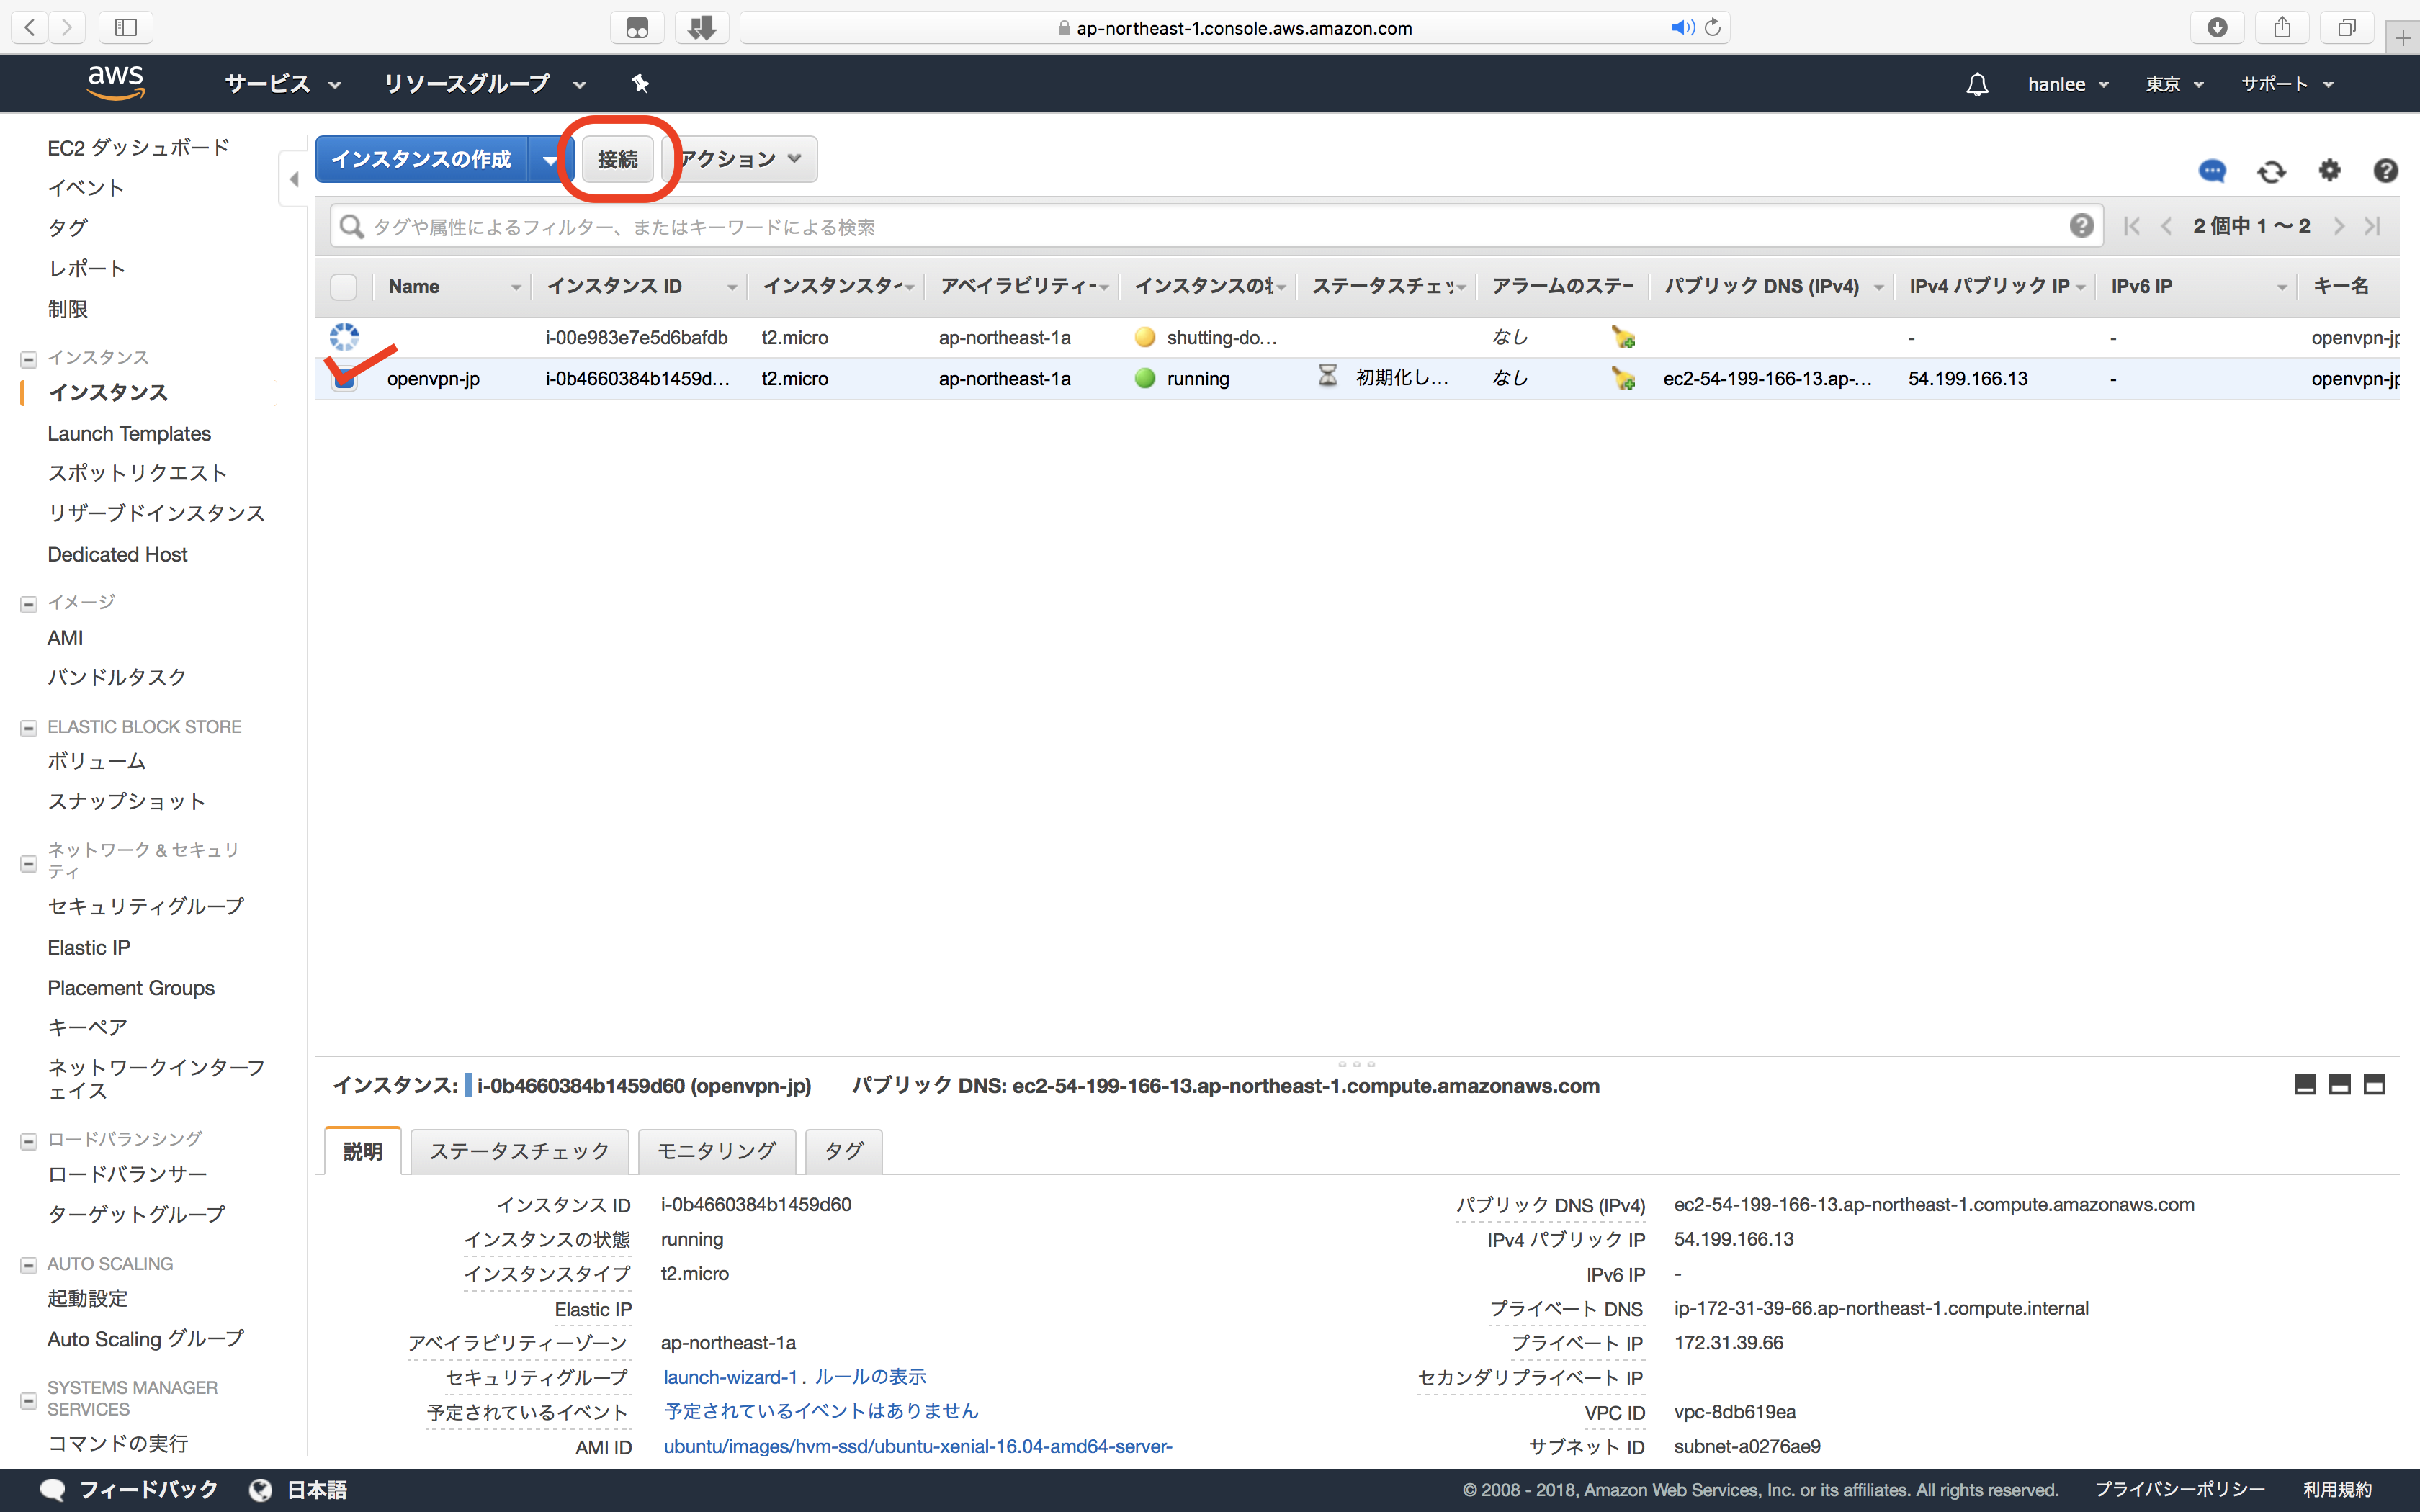Click the 接続 button
This screenshot has width=2420, height=1512.
pyautogui.click(x=617, y=159)
